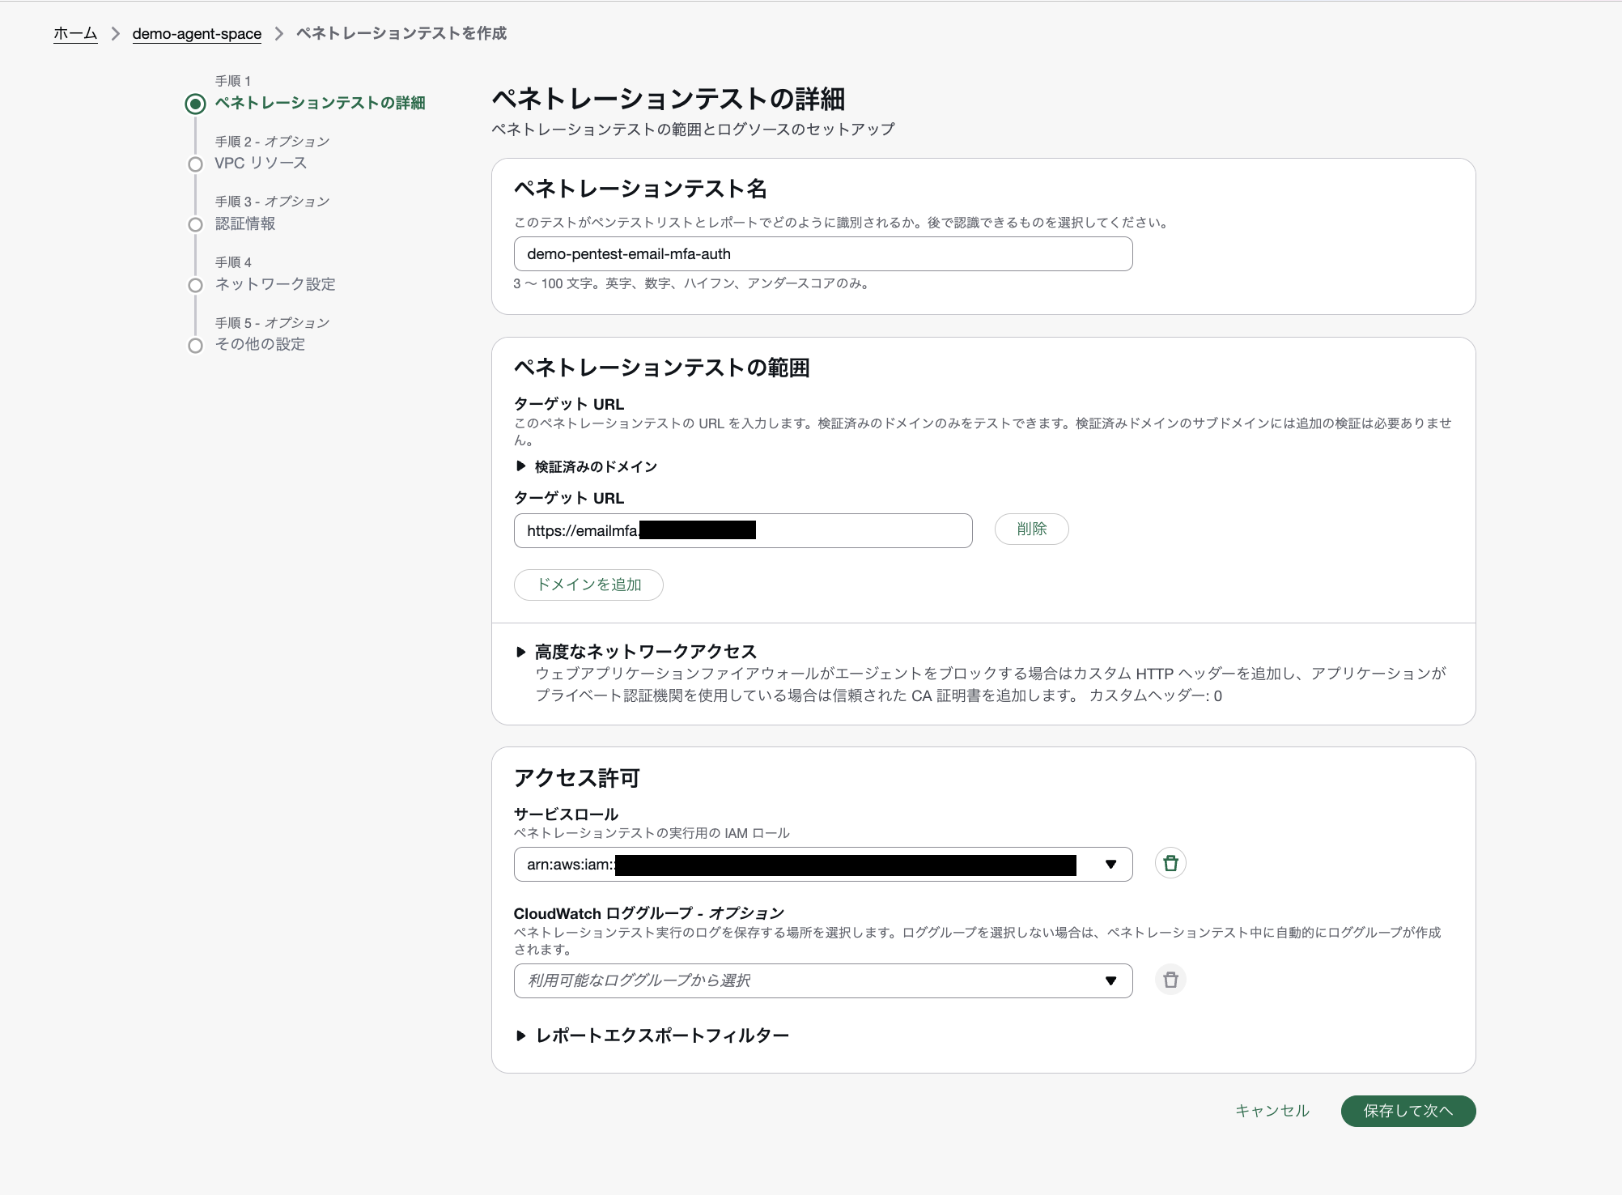Click 削除 button beside target URL
The height and width of the screenshot is (1195, 1622).
1032,529
